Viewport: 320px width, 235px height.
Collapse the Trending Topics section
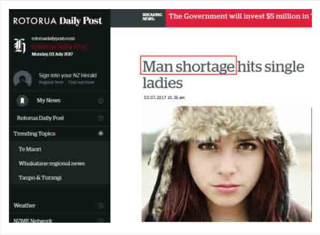pyautogui.click(x=101, y=133)
